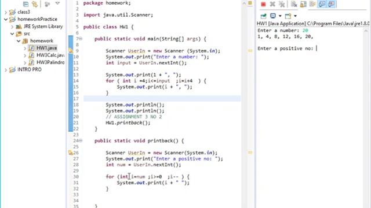Click overview ruler marker for line 9 warning

[250, 50]
